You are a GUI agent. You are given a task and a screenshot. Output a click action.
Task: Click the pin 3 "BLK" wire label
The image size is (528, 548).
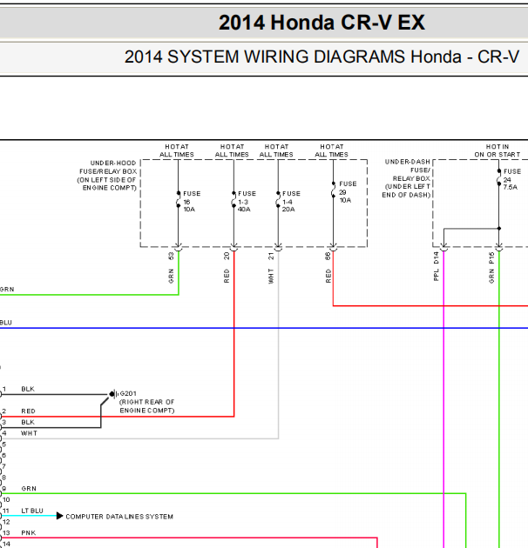pos(28,422)
